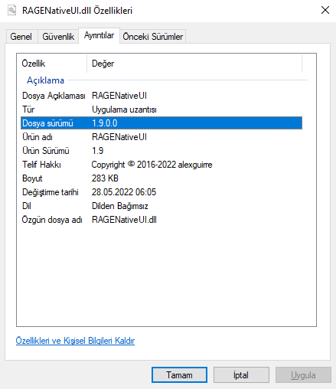This screenshot has width=336, height=389.
Task: Open the Önceki Sürümler tab
Action: click(152, 37)
